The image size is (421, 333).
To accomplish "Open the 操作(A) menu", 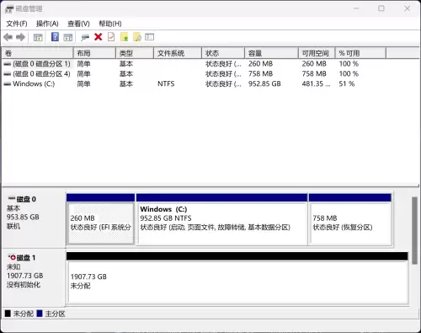I will coord(47,24).
